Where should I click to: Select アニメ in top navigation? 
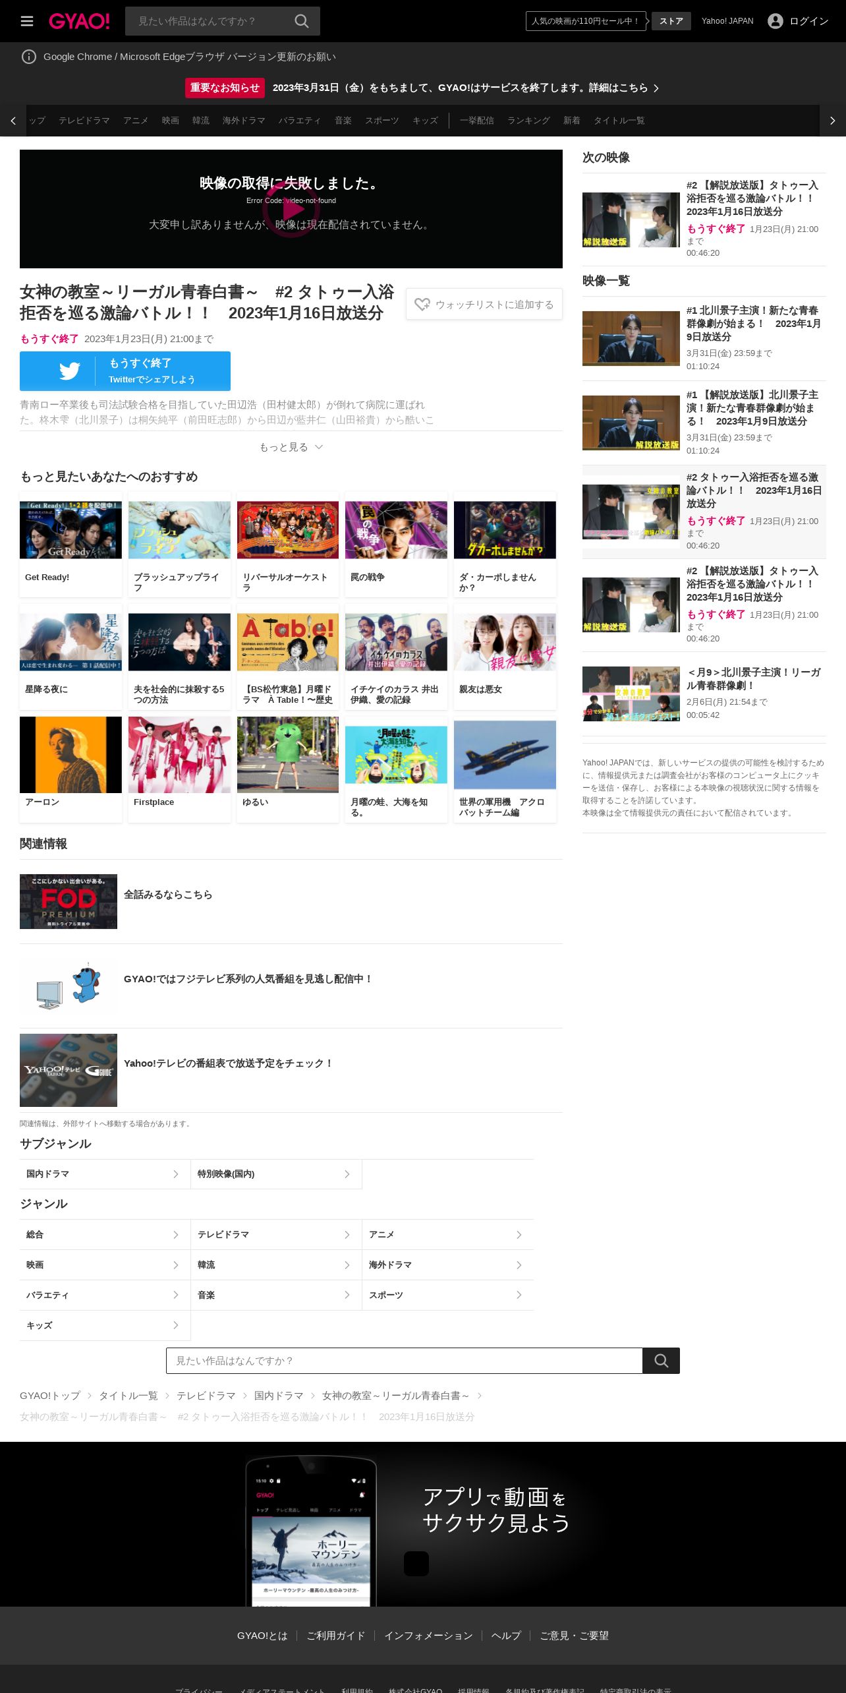pos(136,121)
